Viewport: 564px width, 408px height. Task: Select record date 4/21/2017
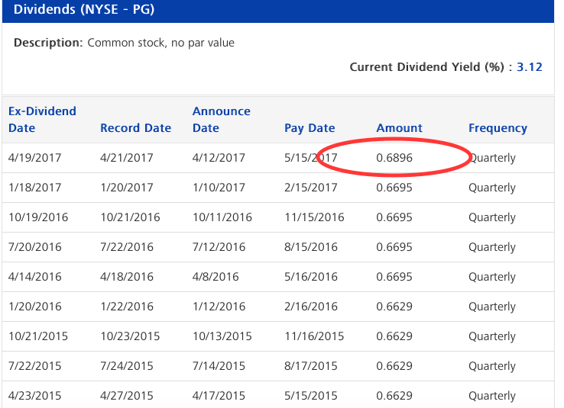click(127, 158)
